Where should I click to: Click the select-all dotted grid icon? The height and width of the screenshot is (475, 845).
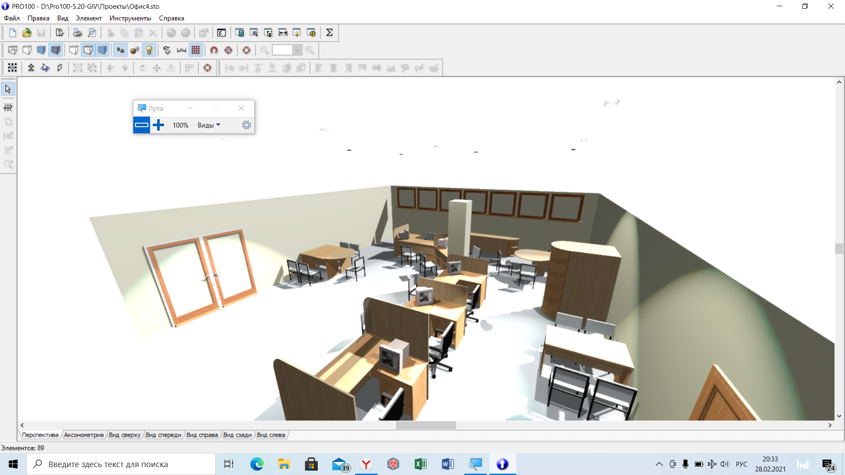(x=12, y=68)
